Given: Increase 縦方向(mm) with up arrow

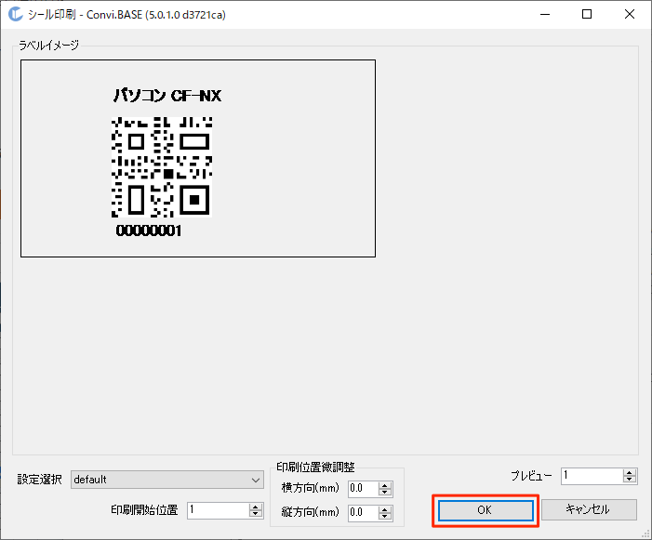Looking at the screenshot, I should click(385, 508).
